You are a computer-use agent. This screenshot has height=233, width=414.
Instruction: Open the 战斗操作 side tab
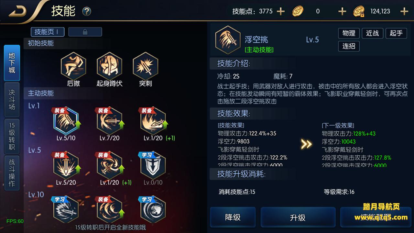[12, 173]
